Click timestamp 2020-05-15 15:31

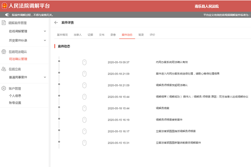118,143
